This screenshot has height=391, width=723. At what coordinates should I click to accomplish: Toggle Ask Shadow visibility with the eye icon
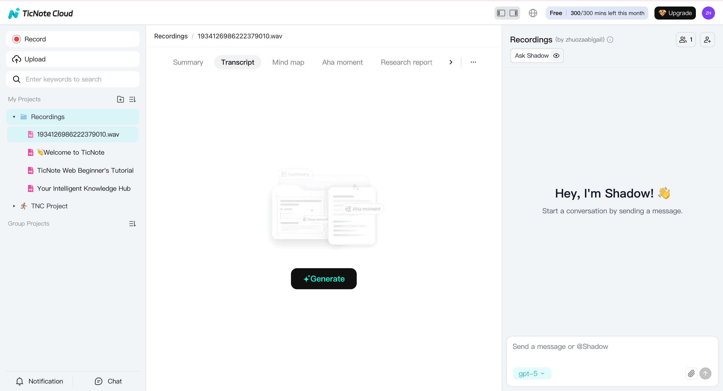(557, 55)
